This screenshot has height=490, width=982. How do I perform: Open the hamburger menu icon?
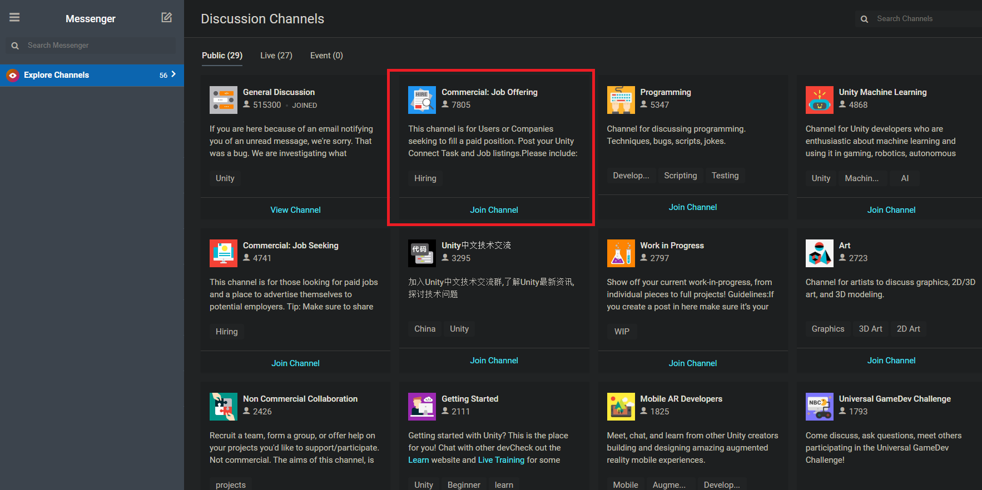click(x=14, y=18)
